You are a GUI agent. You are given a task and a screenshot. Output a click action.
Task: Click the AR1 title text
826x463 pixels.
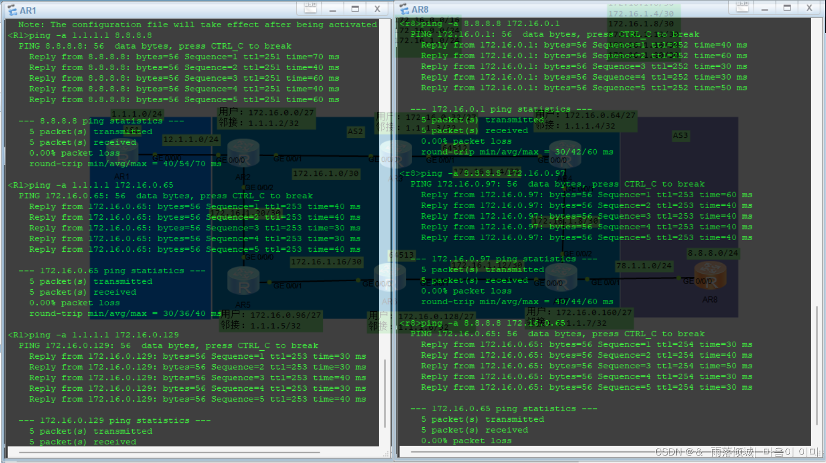[28, 11]
